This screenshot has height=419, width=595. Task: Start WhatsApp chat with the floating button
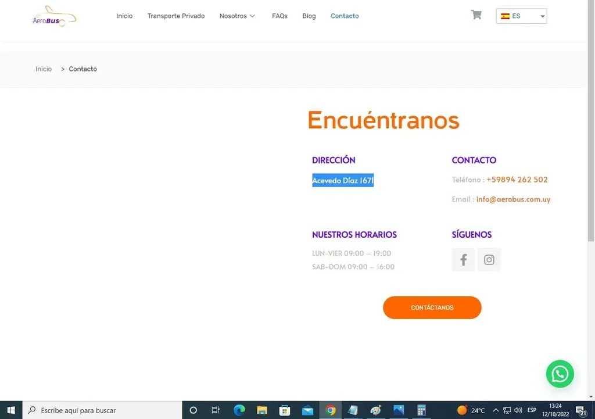[x=560, y=374]
